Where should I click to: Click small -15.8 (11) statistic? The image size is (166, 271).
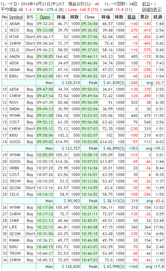tap(118, 10)
